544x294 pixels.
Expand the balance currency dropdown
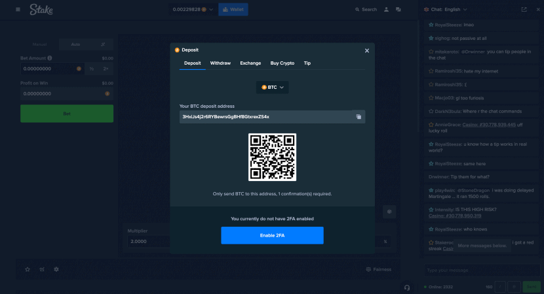click(x=193, y=9)
